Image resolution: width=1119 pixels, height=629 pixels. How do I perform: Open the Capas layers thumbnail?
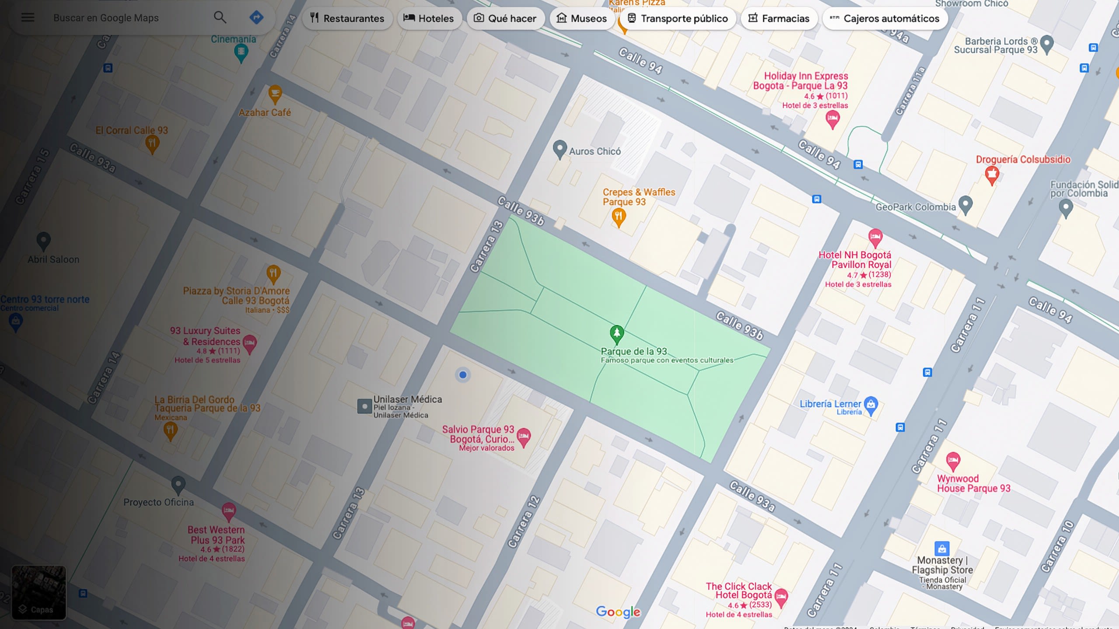38,592
